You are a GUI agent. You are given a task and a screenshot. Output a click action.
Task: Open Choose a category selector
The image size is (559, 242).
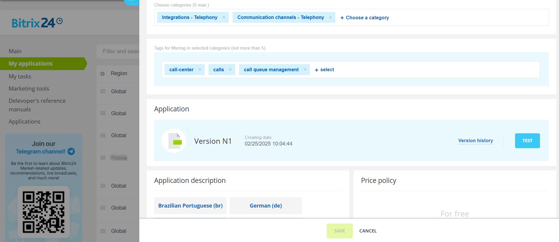(x=364, y=18)
